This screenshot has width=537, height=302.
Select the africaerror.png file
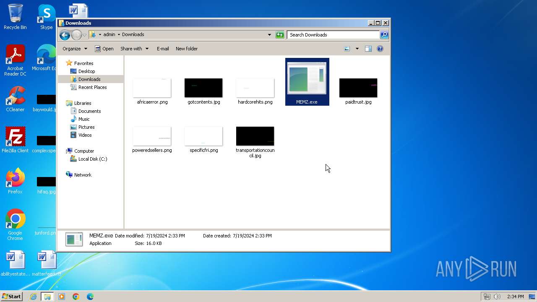pyautogui.click(x=152, y=91)
